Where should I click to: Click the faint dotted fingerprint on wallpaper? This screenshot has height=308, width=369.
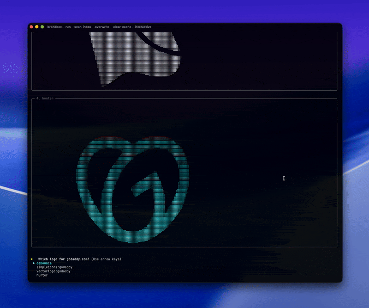coord(11,69)
